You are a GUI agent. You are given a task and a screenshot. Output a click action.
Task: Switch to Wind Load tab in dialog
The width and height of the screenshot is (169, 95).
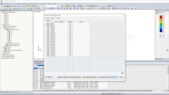[48, 18]
